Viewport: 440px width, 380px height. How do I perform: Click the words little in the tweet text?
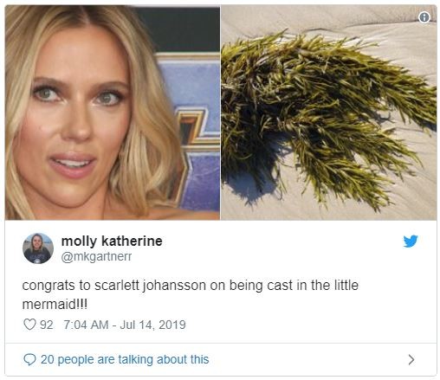(346, 286)
